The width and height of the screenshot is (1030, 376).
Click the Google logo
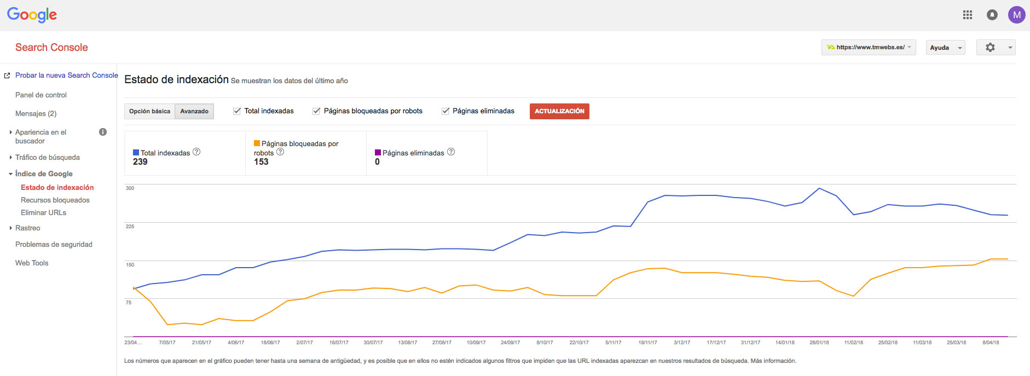coord(32,15)
